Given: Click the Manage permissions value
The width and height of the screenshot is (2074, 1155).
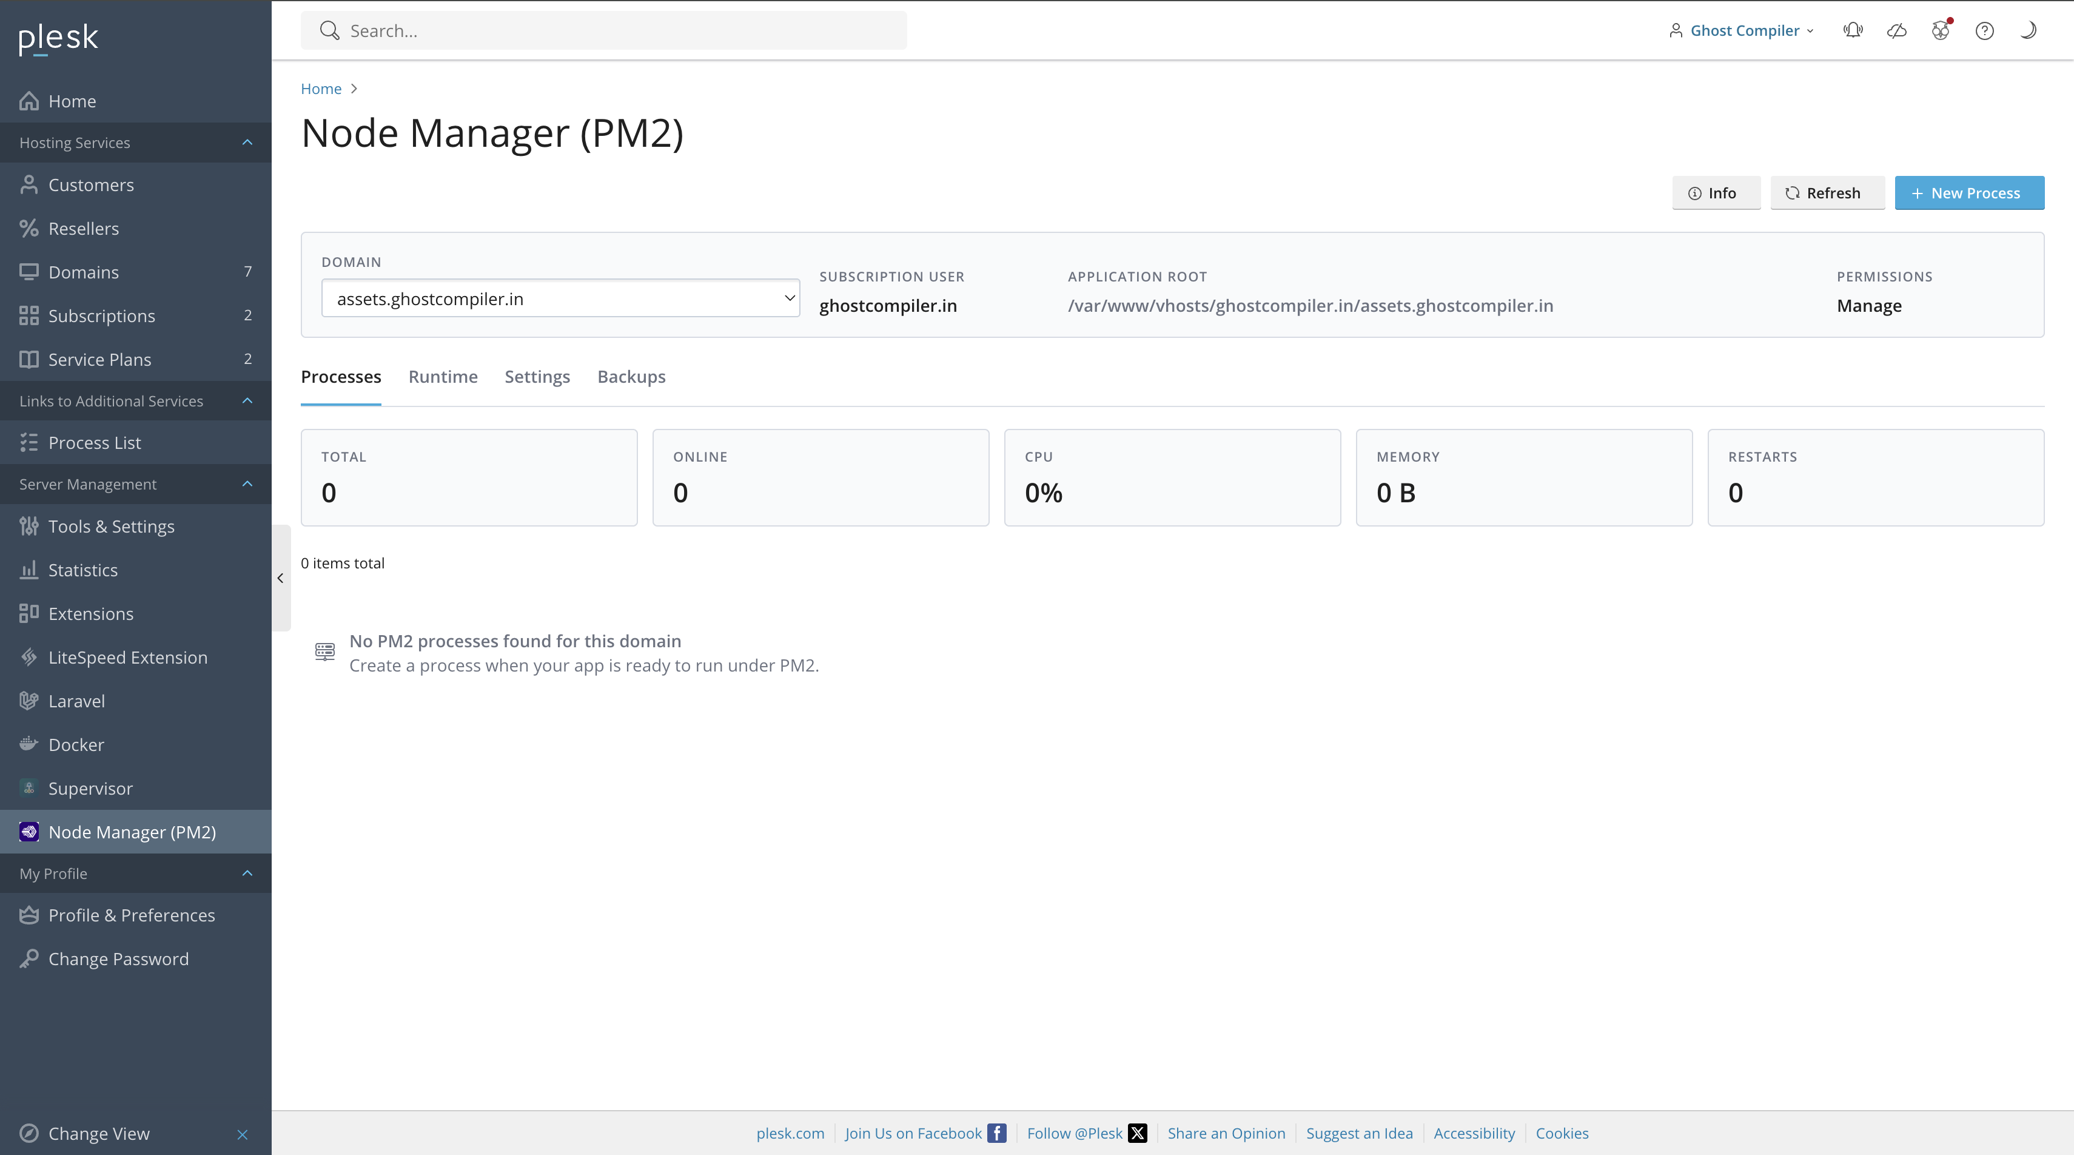Looking at the screenshot, I should (1868, 306).
